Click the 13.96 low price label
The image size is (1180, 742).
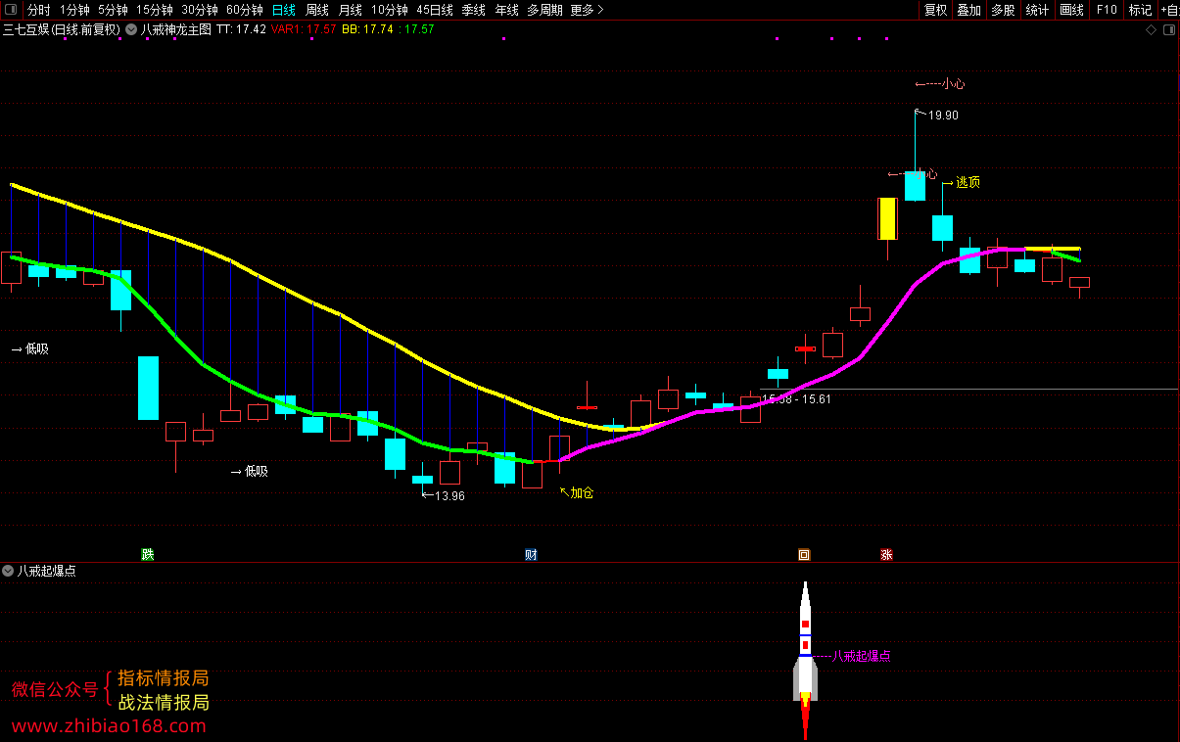449,496
